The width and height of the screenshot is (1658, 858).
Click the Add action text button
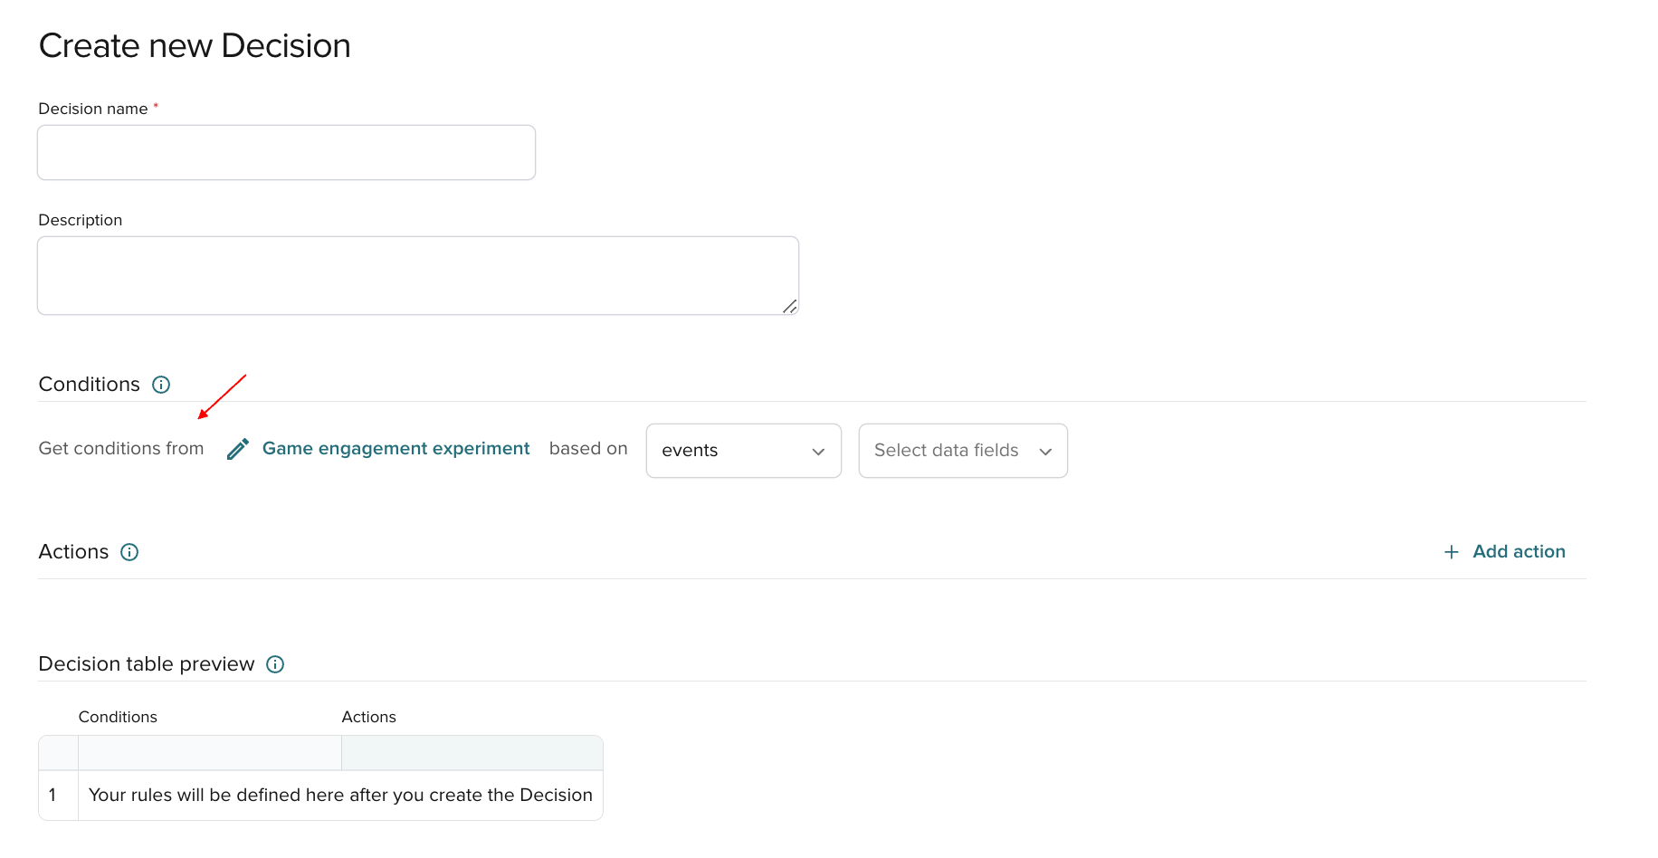click(1519, 552)
